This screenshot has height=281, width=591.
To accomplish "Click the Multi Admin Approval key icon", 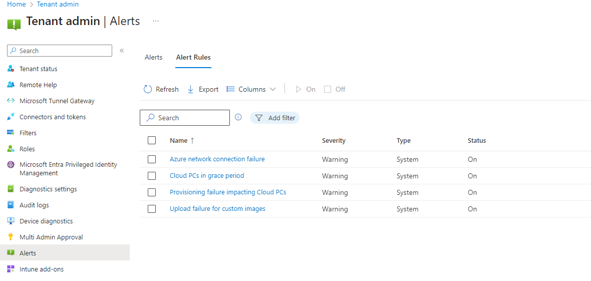I will tap(11, 237).
